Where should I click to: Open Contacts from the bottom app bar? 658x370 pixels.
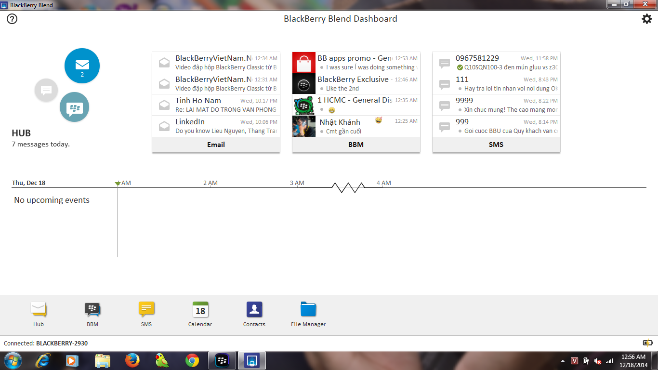pyautogui.click(x=254, y=314)
